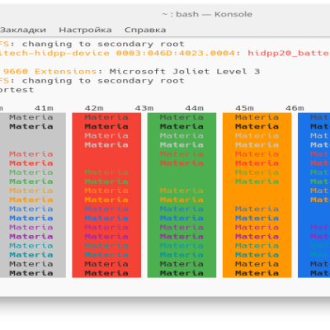
Task: Click bold green Materia in red column
Action: pyautogui.click(x=106, y=181)
